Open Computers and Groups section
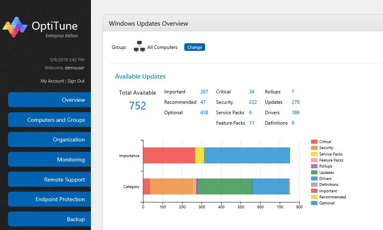 click(x=50, y=120)
